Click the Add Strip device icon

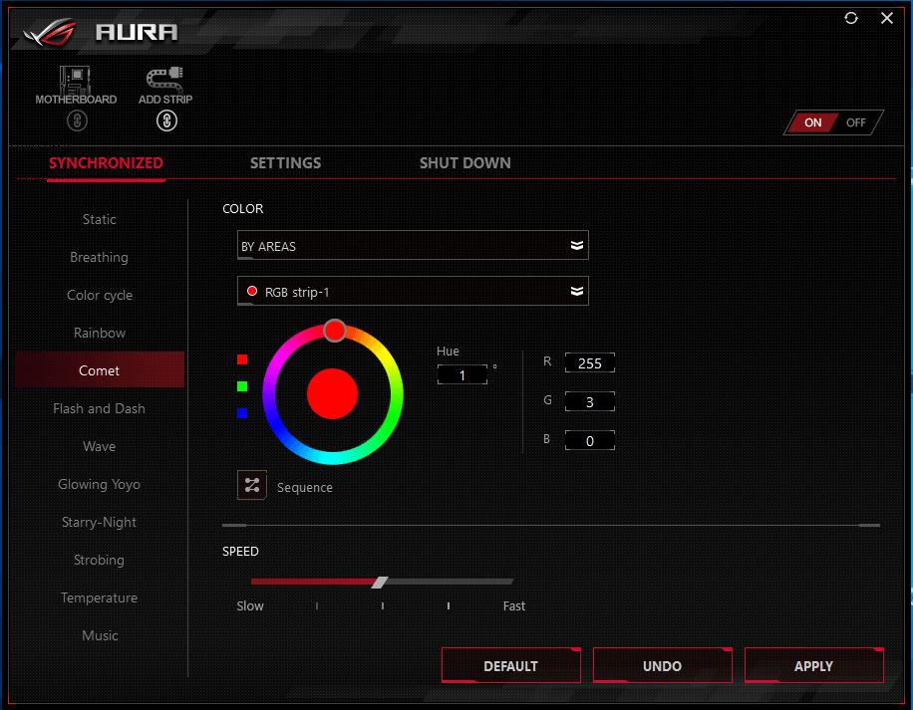[164, 81]
